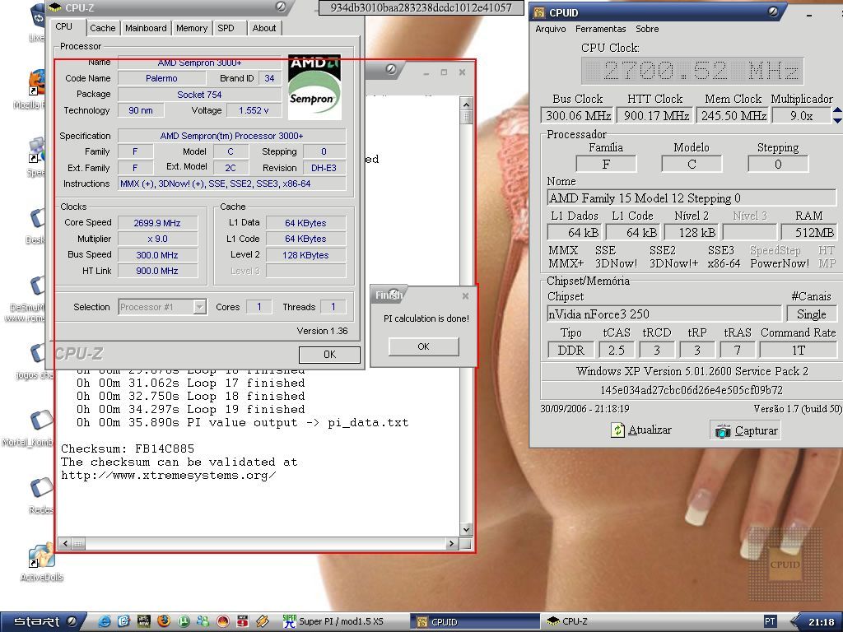Click the Socket 754 package value
Image resolution: width=843 pixels, height=632 pixels.
(199, 95)
